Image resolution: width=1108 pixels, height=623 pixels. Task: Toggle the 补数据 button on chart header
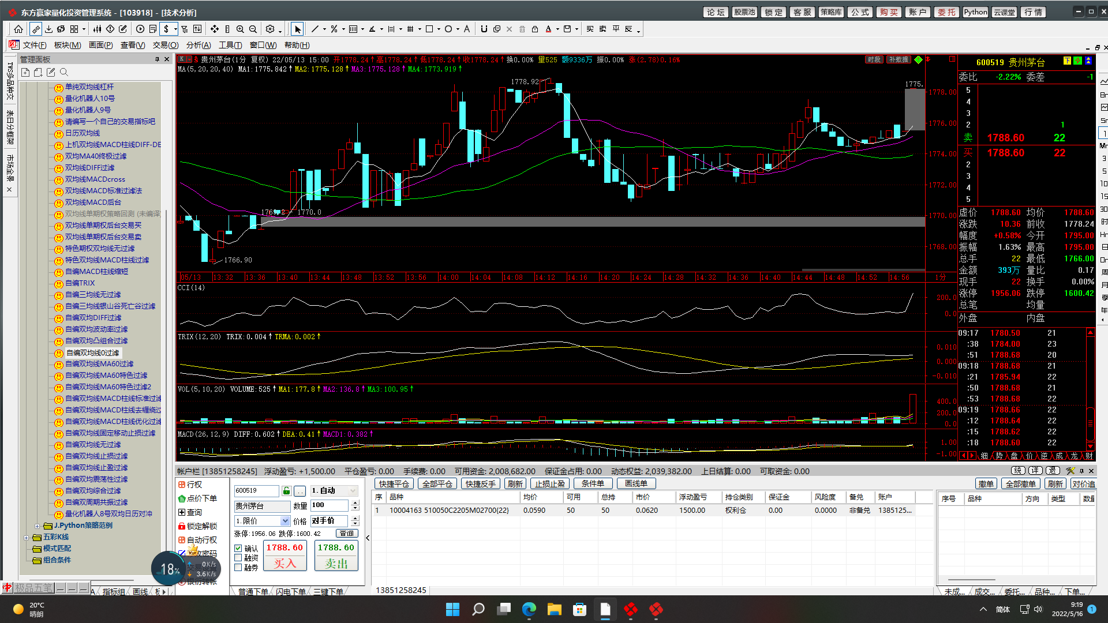(x=899, y=59)
